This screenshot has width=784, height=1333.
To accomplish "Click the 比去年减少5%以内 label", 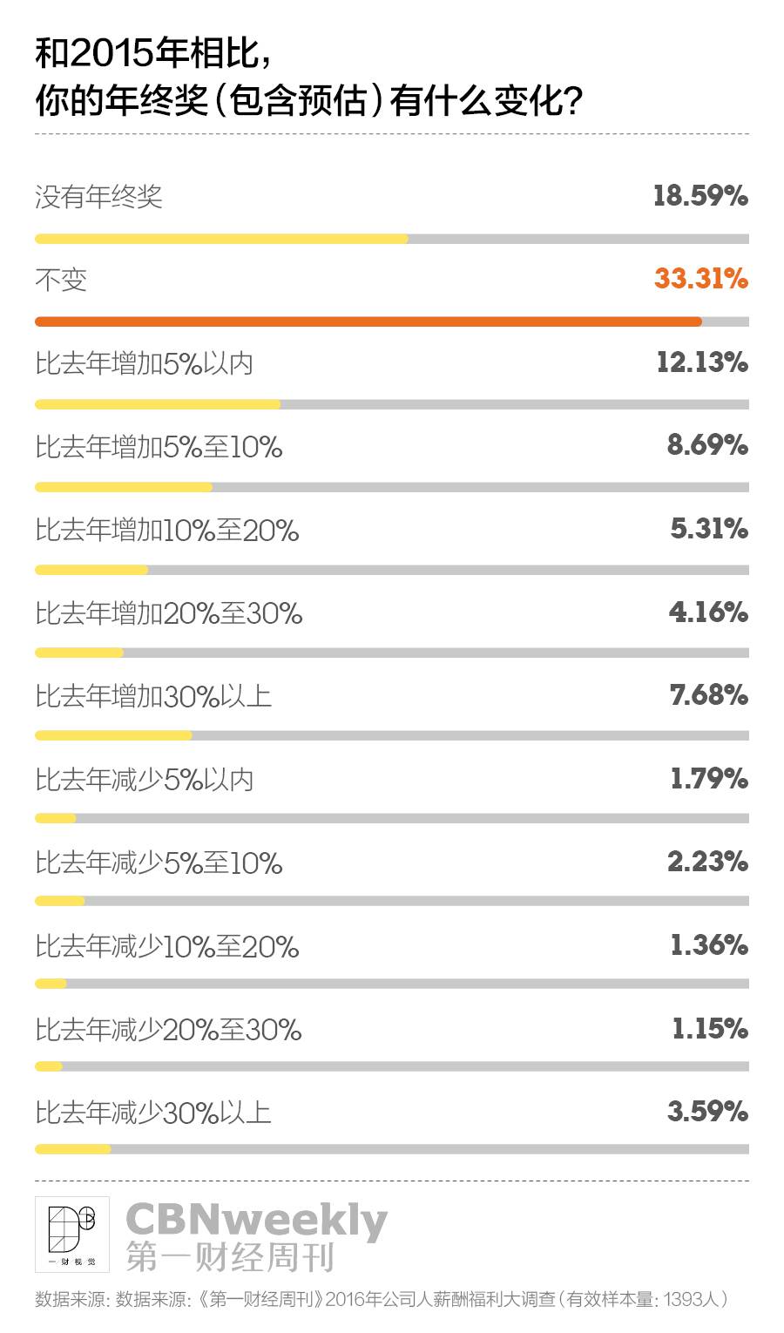I will pos(145,780).
